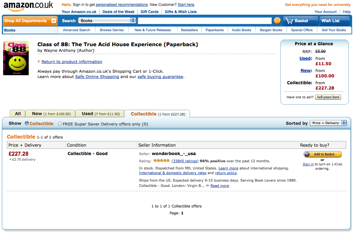354x234 pixels.
Task: Open Gift Cards link
Action: [x=149, y=12]
